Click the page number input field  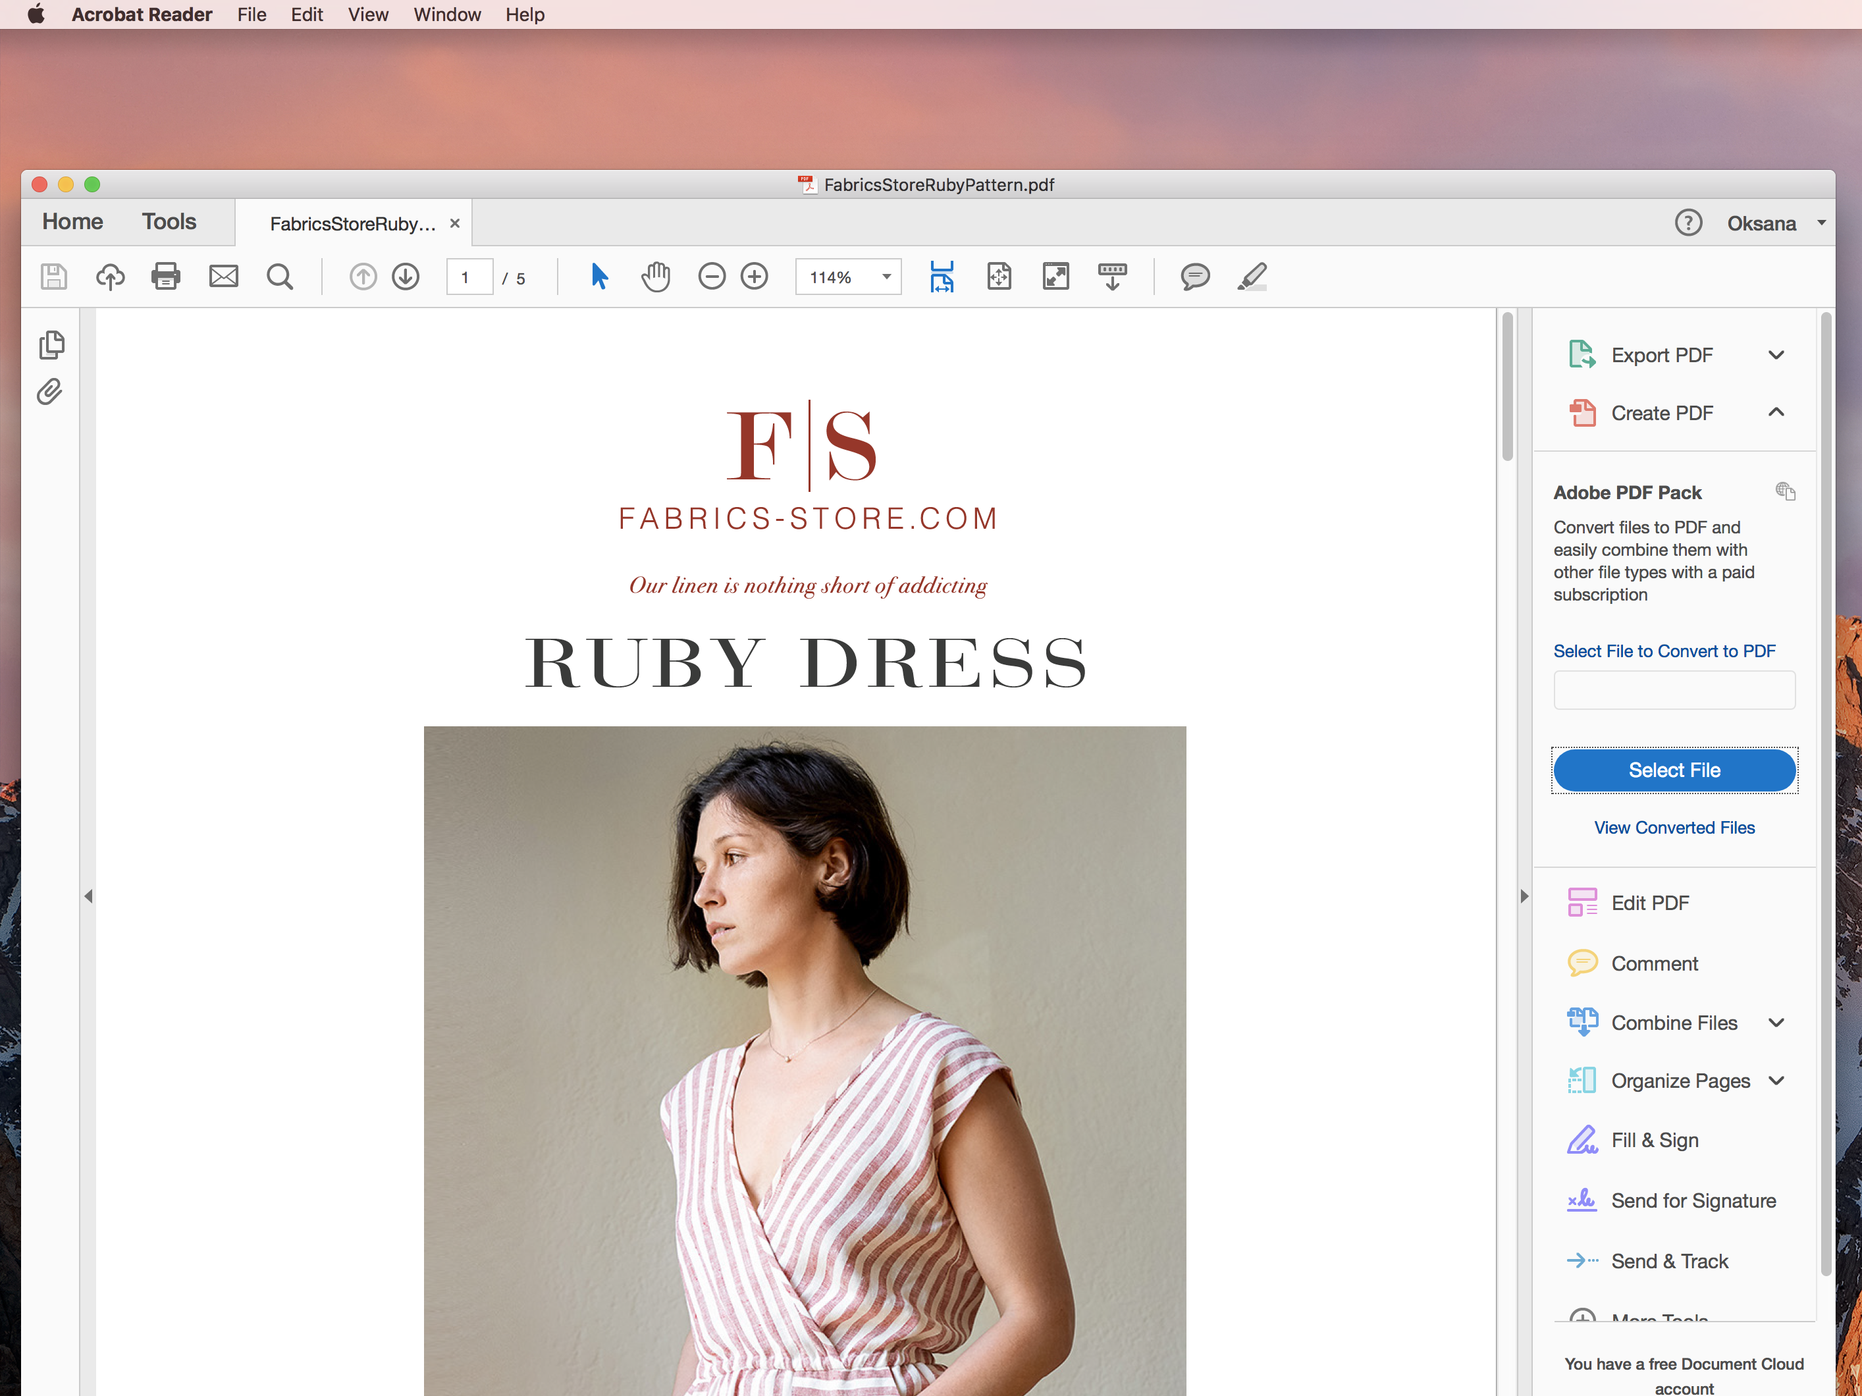469,277
